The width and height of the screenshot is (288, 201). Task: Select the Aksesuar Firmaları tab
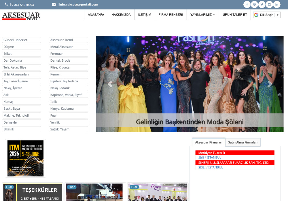pos(209,142)
